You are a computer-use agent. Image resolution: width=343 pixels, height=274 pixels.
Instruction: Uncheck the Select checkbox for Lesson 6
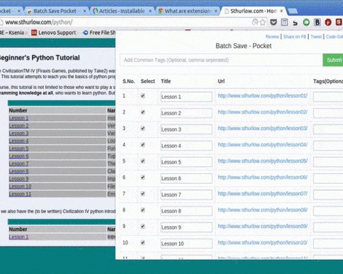click(143, 177)
